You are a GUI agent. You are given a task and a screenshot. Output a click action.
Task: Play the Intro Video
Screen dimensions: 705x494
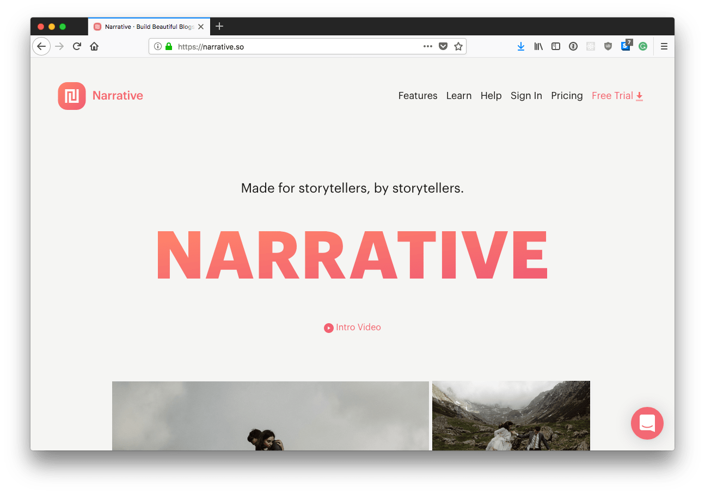(353, 328)
